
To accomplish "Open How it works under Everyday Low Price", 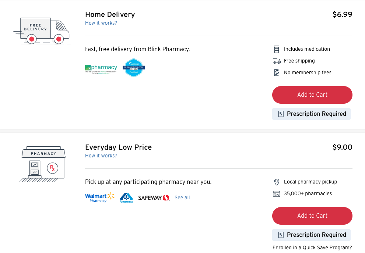I will pyautogui.click(x=101, y=156).
